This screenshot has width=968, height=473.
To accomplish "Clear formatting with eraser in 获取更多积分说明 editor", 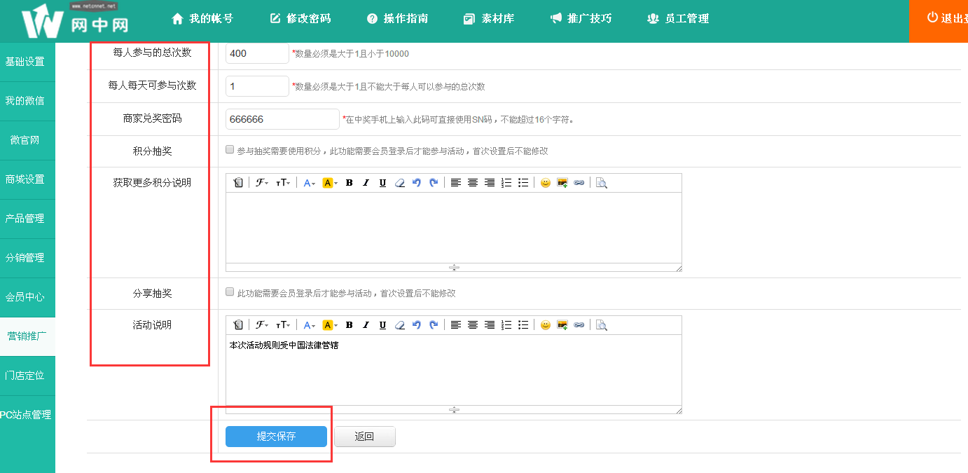I will pos(400,183).
